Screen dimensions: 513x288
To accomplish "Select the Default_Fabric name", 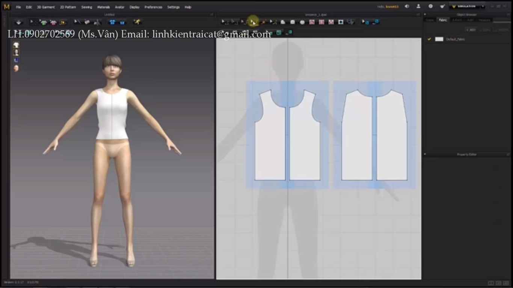I will pos(456,39).
